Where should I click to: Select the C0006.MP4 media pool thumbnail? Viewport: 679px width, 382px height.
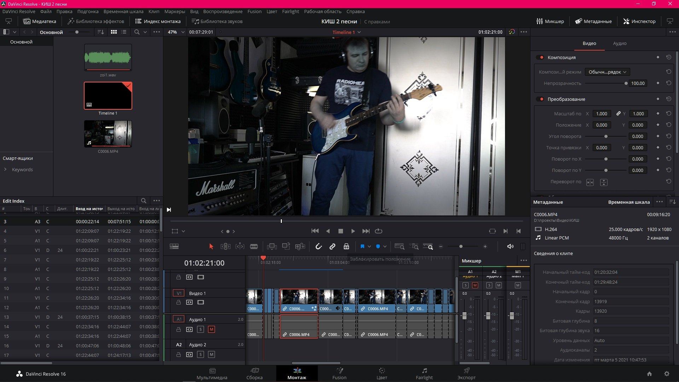pyautogui.click(x=108, y=134)
